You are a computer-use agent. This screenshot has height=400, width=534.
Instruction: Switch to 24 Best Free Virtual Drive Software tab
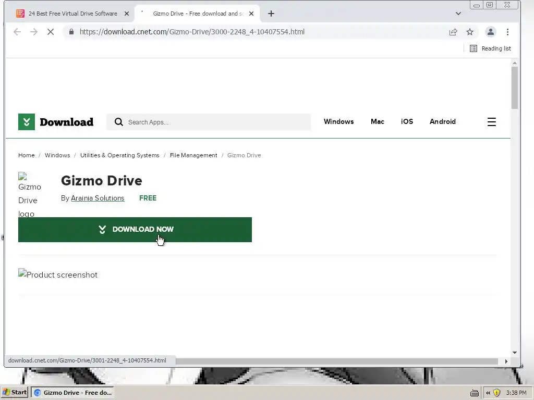(x=73, y=14)
